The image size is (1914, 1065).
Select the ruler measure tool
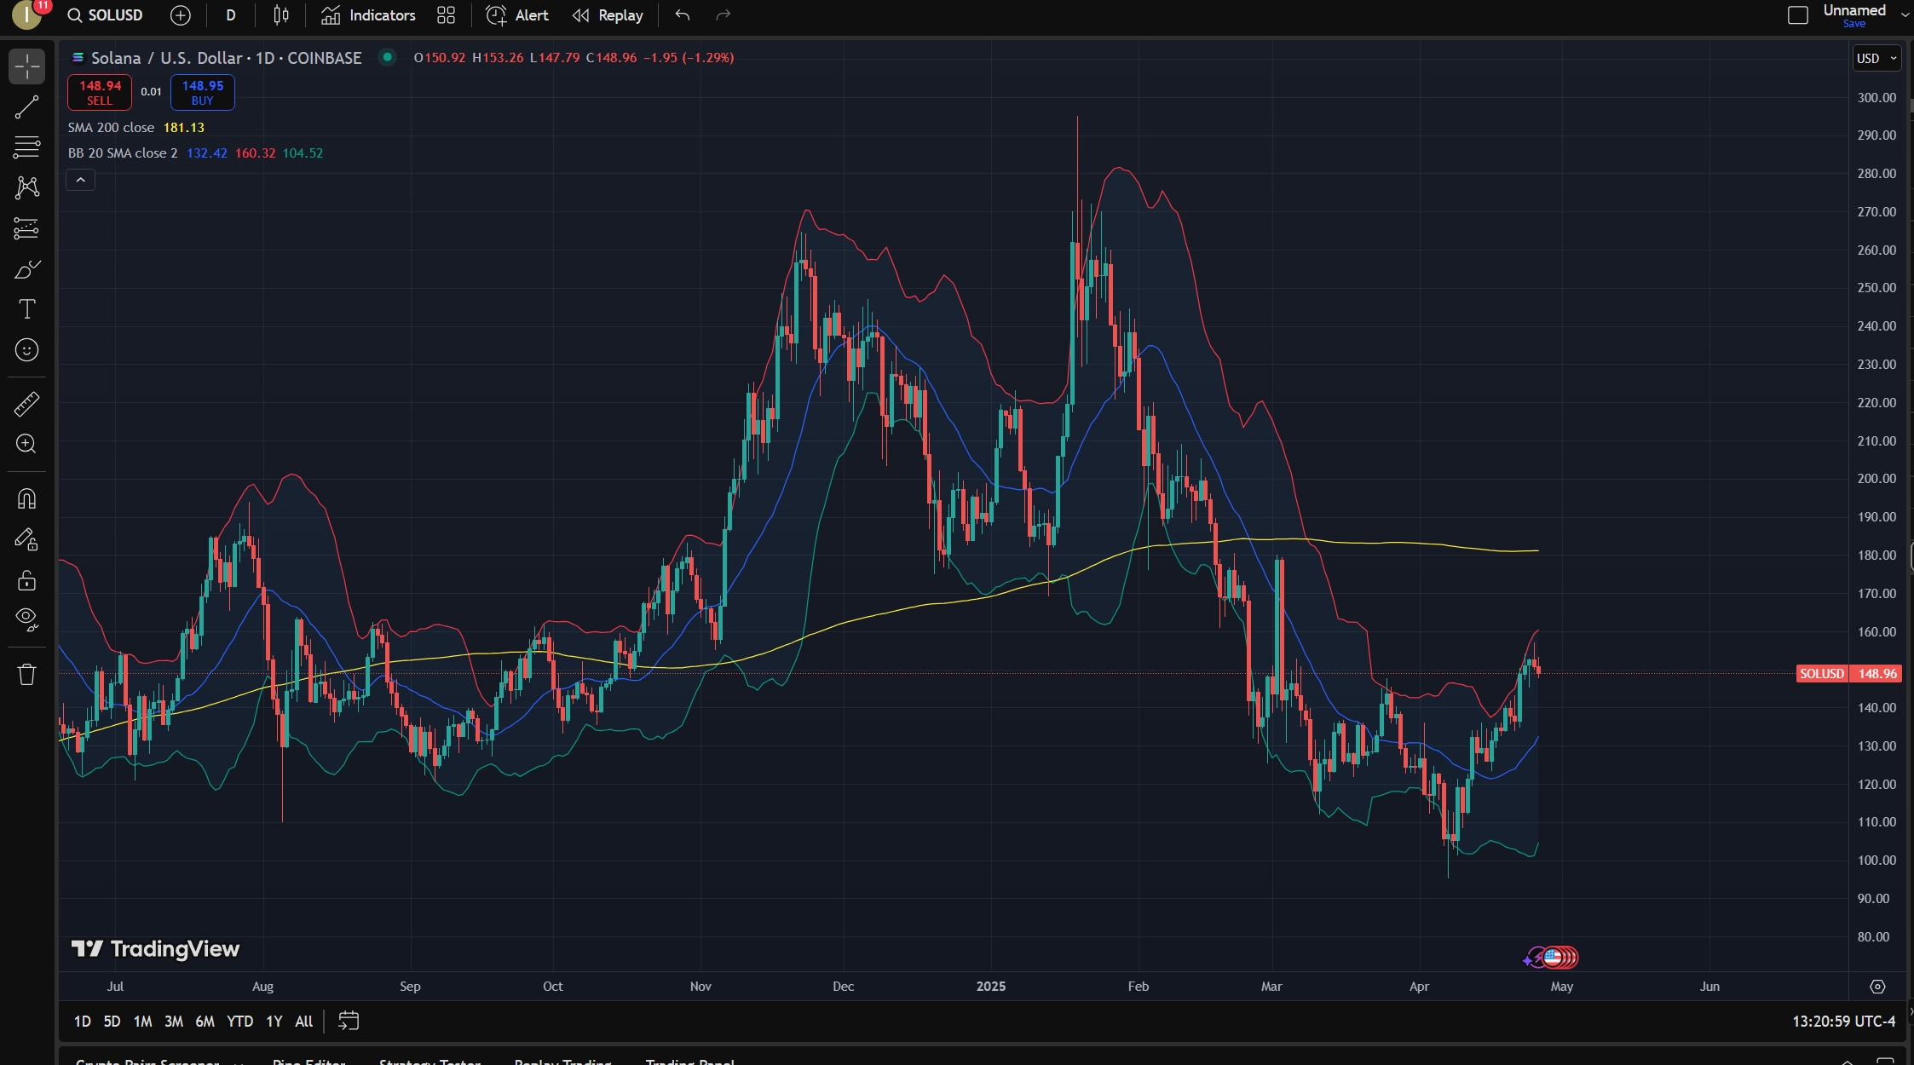[x=26, y=404]
